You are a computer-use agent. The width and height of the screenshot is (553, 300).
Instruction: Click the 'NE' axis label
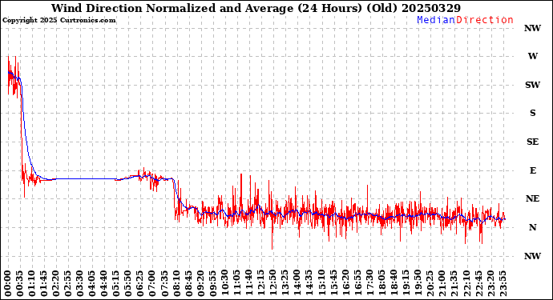coord(532,198)
